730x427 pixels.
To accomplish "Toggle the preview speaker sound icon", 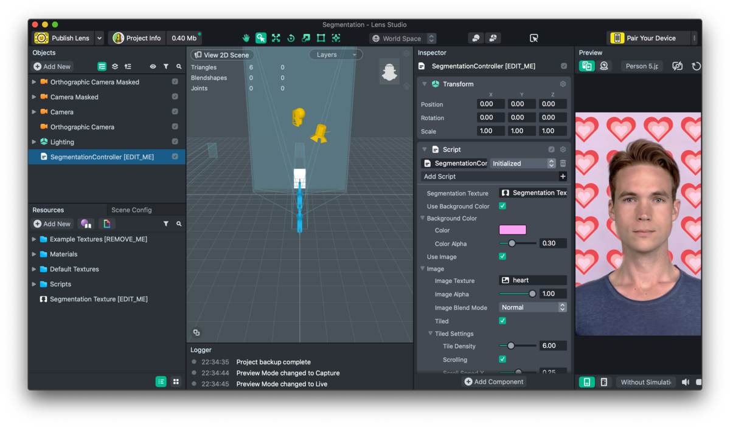I will tap(686, 382).
